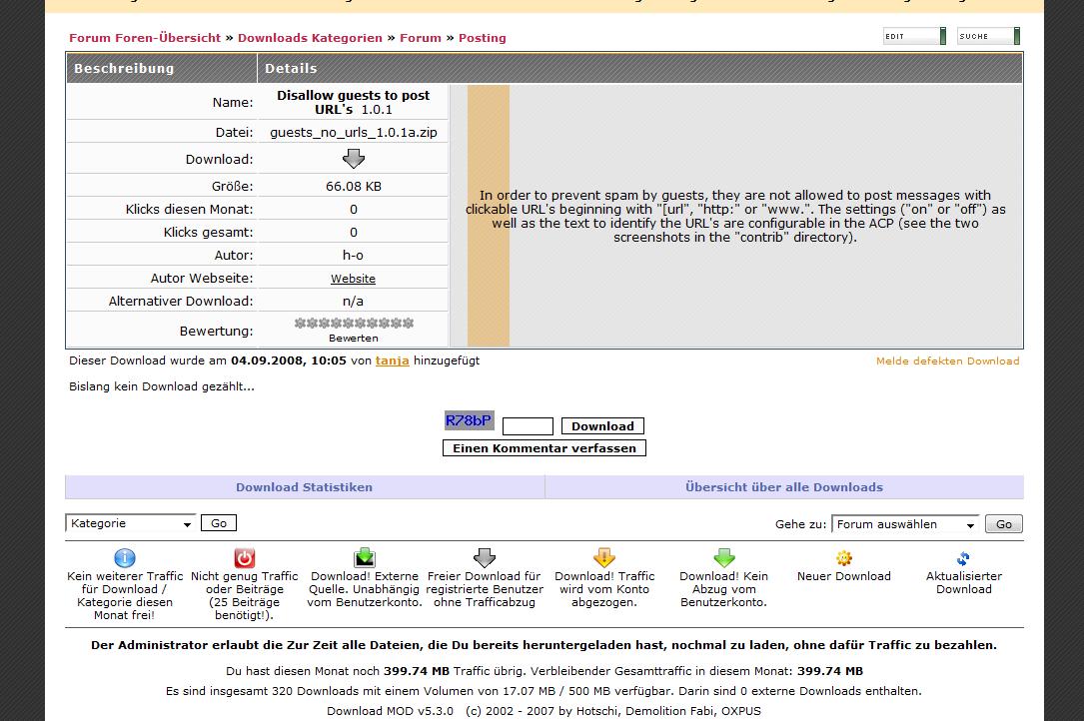Viewport: 1084px width, 721px height.
Task: Click Einen Kommentar verfassen button
Action: 544,448
